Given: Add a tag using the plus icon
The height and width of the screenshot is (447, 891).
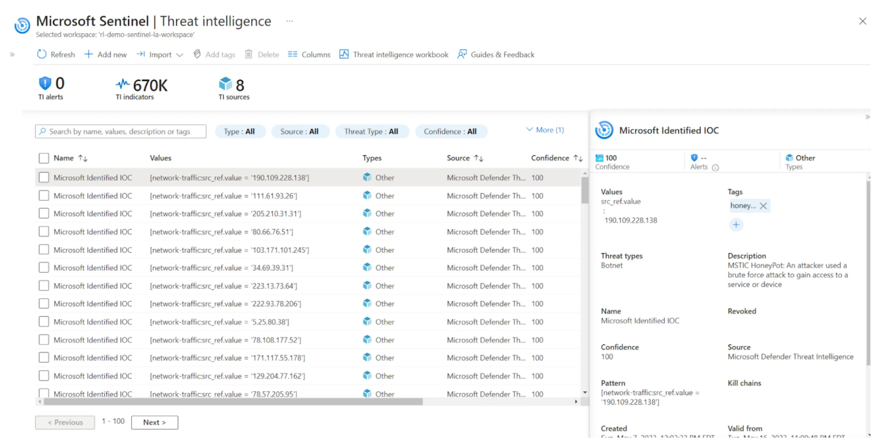Looking at the screenshot, I should (736, 225).
